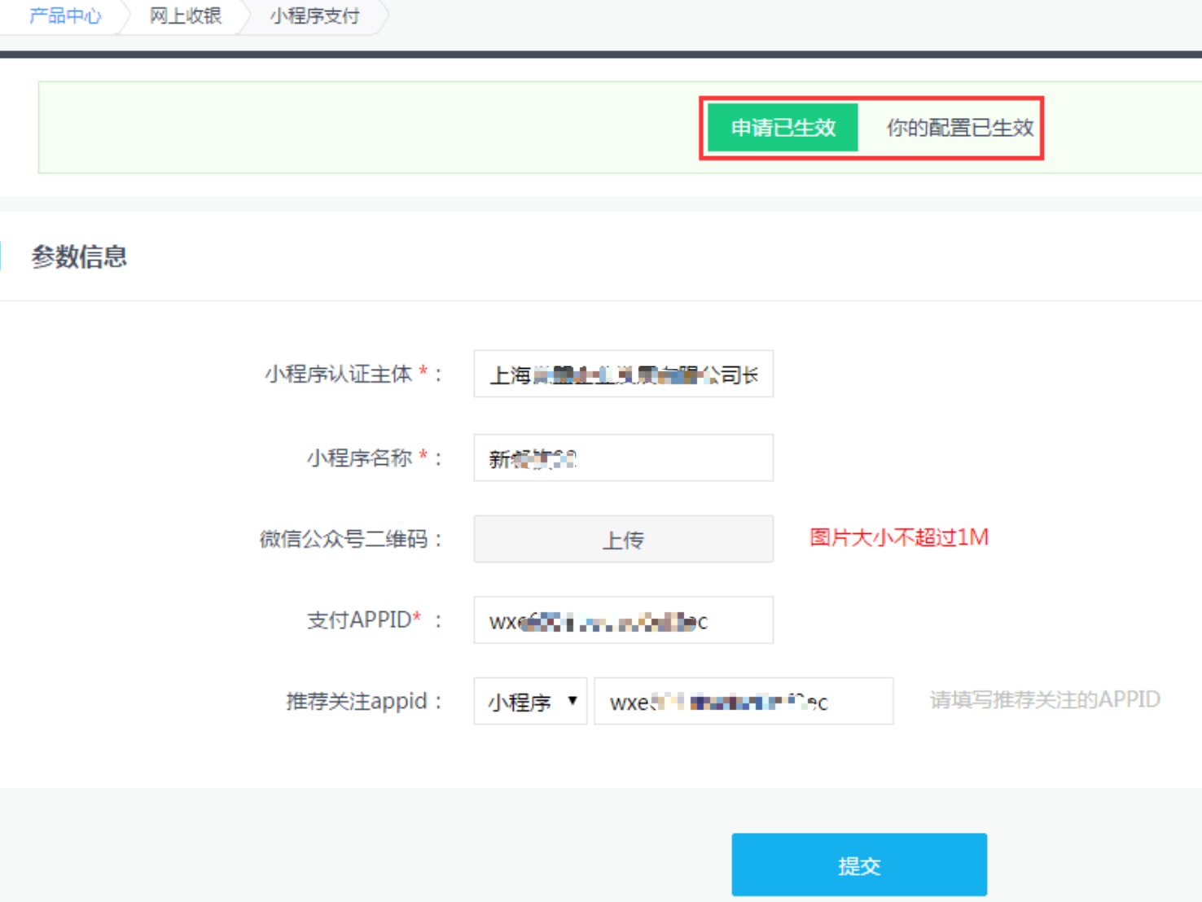Viewport: 1202px width, 902px height.
Task: Click the 推荐关注appid field label
Action: 356,702
